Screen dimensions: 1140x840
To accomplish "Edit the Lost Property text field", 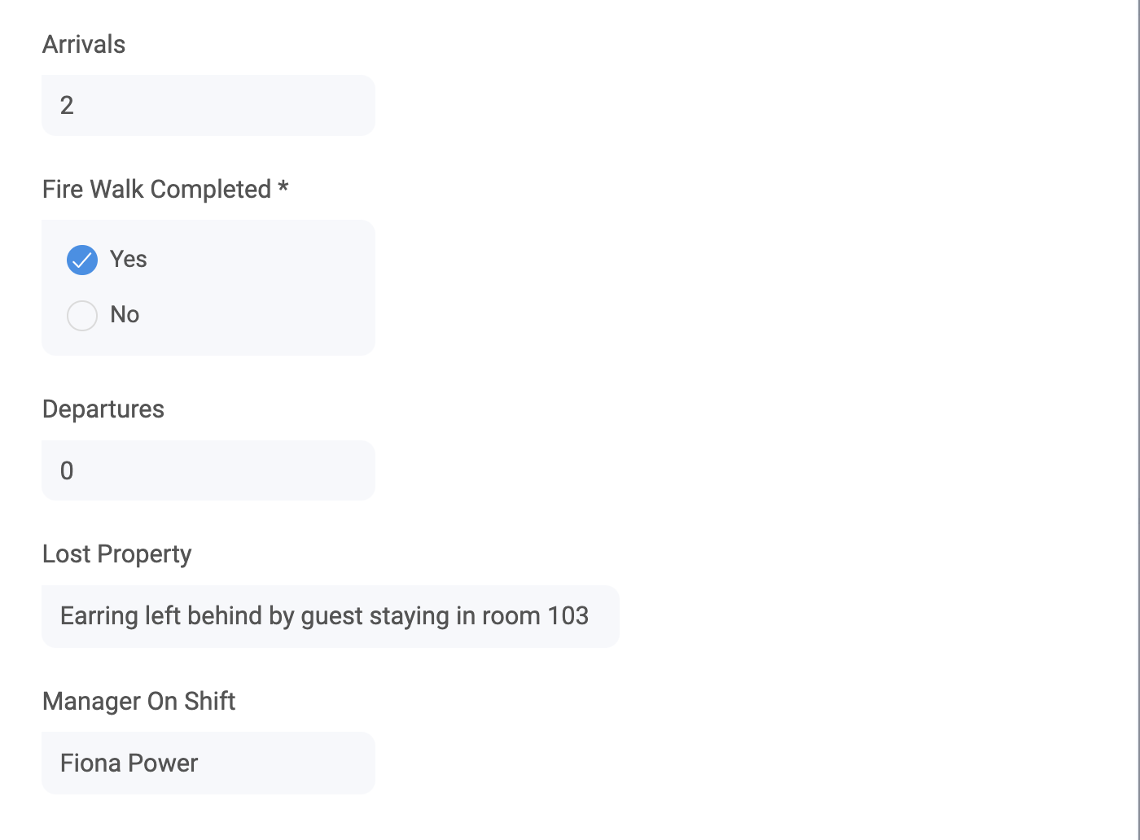I will click(x=330, y=616).
